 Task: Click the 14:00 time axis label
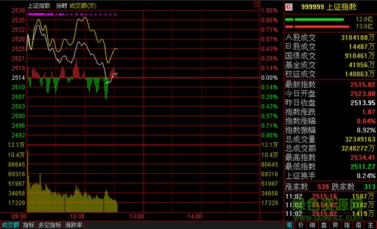click(x=195, y=216)
